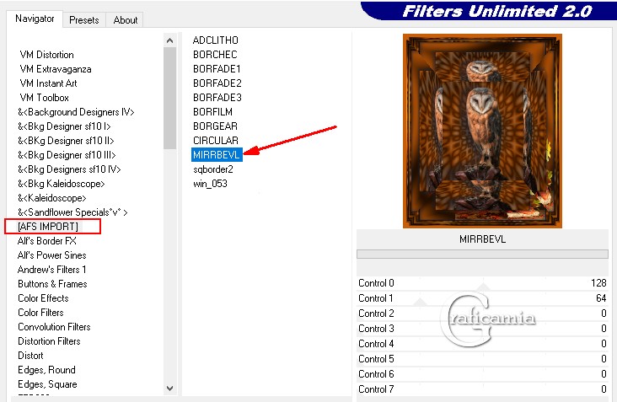Image resolution: width=617 pixels, height=402 pixels.
Task: Select &<Kaleidoscope> category
Action: pyautogui.click(x=51, y=198)
